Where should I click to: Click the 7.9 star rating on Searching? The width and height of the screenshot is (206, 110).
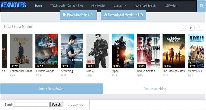[65, 66]
